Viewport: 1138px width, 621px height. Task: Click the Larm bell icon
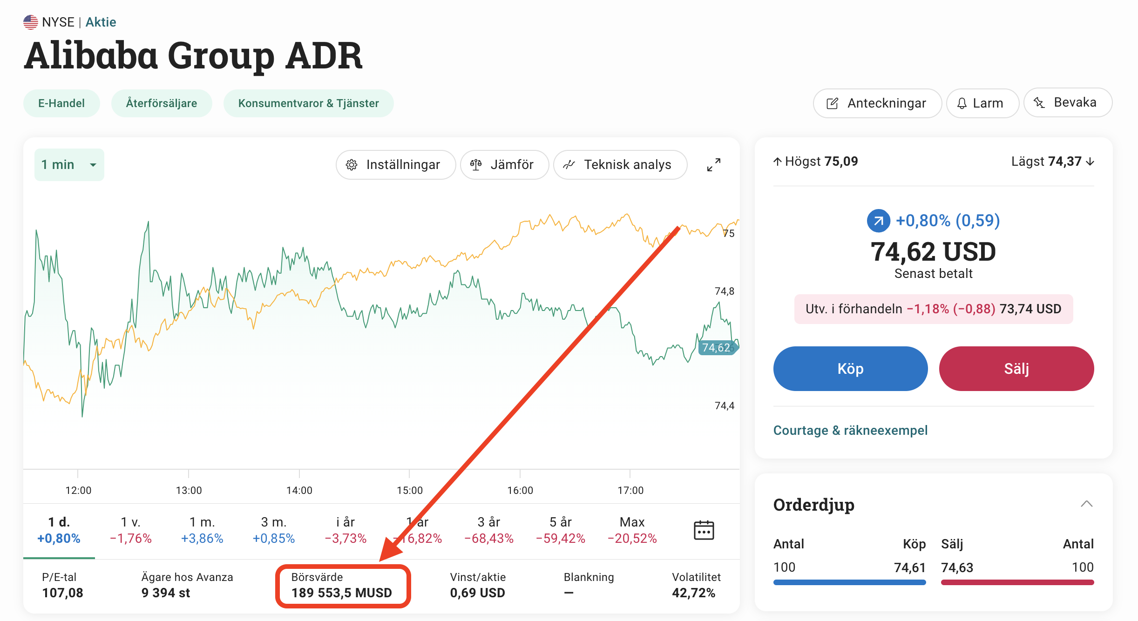962,103
